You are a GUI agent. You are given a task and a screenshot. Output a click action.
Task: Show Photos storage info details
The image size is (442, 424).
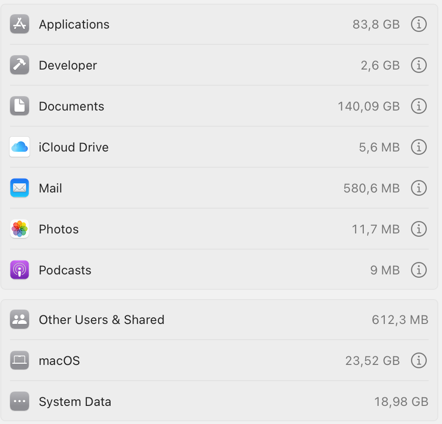[419, 229]
